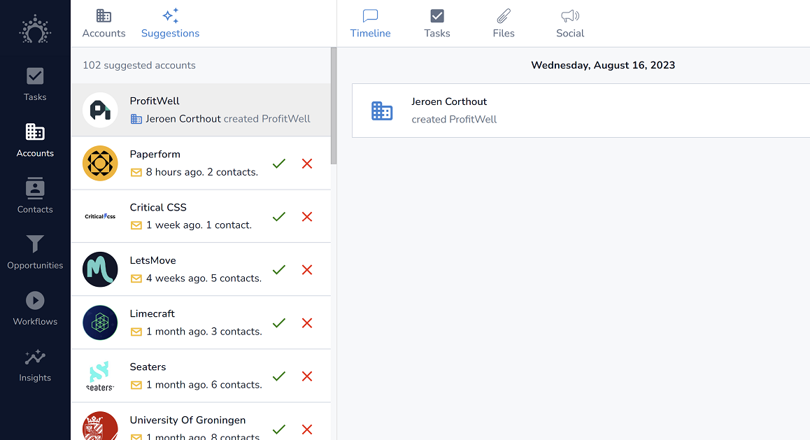Click the building icon in ProfitWell row
This screenshot has width=810, height=440.
click(136, 120)
